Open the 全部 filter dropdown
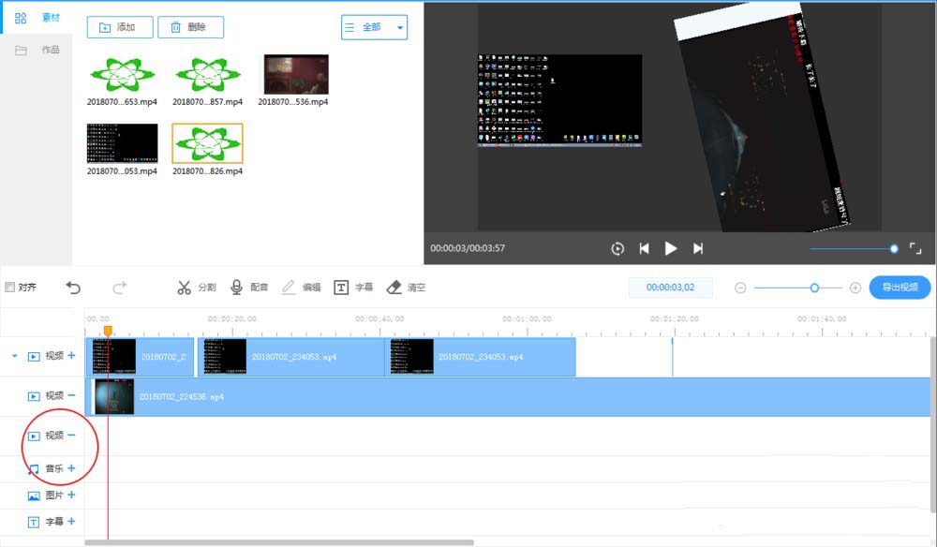 pyautogui.click(x=374, y=27)
